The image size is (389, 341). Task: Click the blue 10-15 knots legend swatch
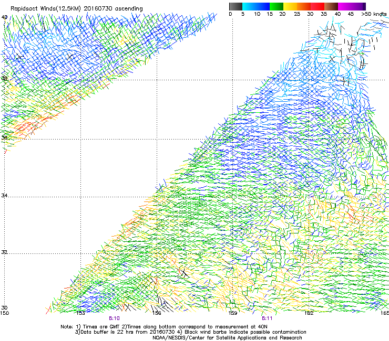click(x=263, y=6)
